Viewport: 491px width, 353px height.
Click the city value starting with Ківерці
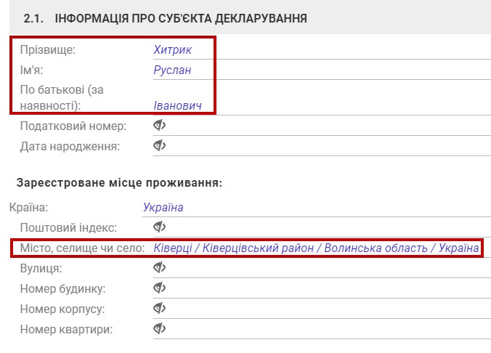(316, 248)
